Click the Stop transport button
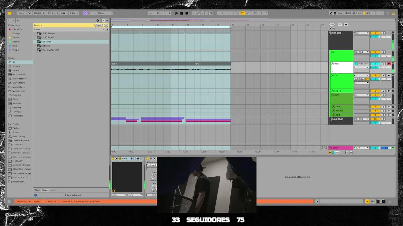403x226 pixels. pyautogui.click(x=182, y=13)
